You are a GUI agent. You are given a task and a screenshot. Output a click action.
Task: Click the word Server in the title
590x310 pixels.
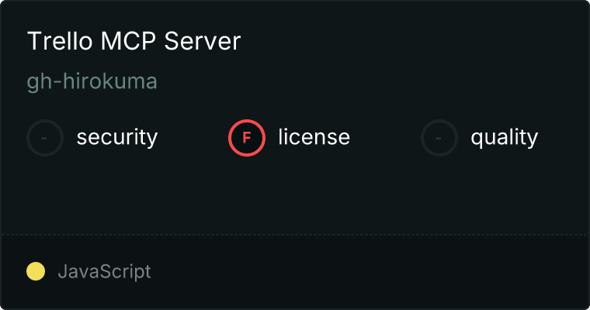click(204, 42)
